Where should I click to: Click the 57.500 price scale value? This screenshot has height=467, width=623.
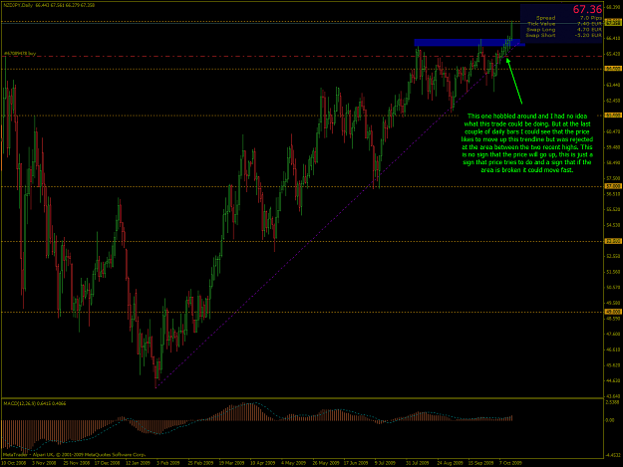pyautogui.click(x=613, y=178)
